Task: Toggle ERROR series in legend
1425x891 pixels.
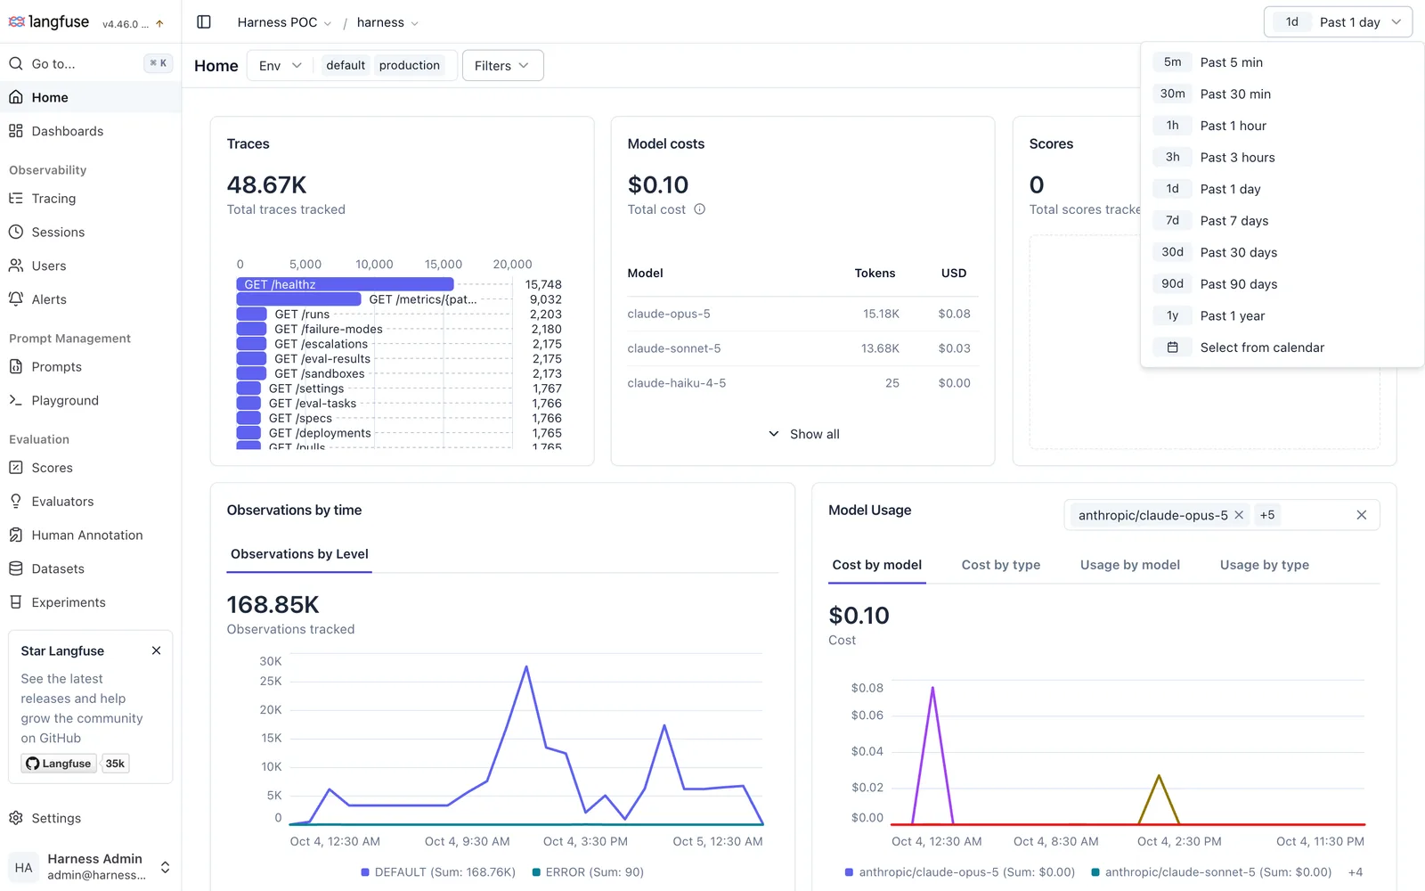Action: [588, 872]
